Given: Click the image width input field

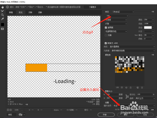Looking at the screenshot, I should pos(112,94).
